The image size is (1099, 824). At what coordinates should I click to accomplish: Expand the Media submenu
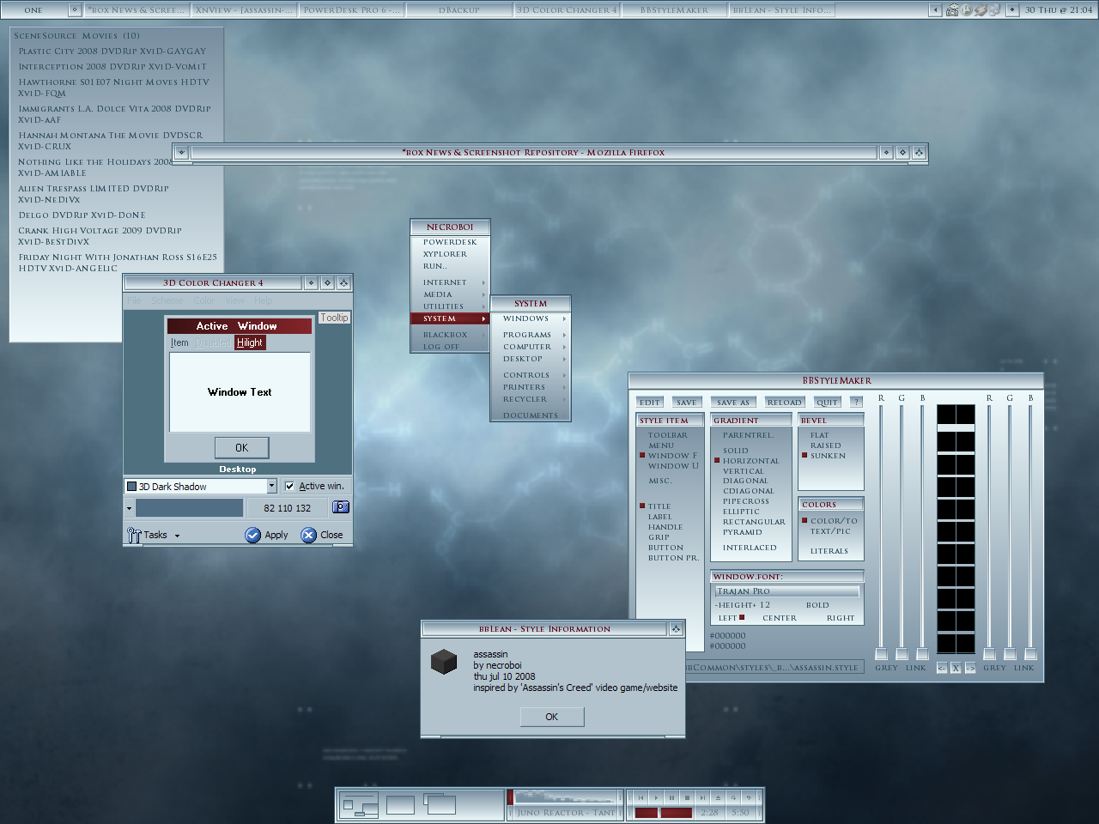coord(450,294)
